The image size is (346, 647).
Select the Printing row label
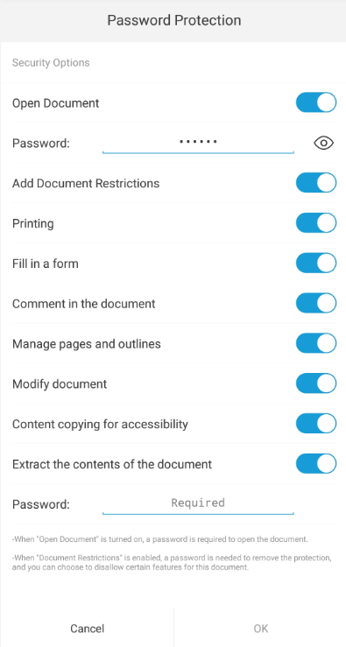[x=33, y=223]
